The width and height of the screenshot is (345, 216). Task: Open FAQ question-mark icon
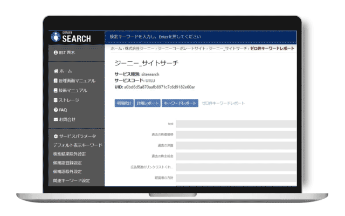pos(56,110)
